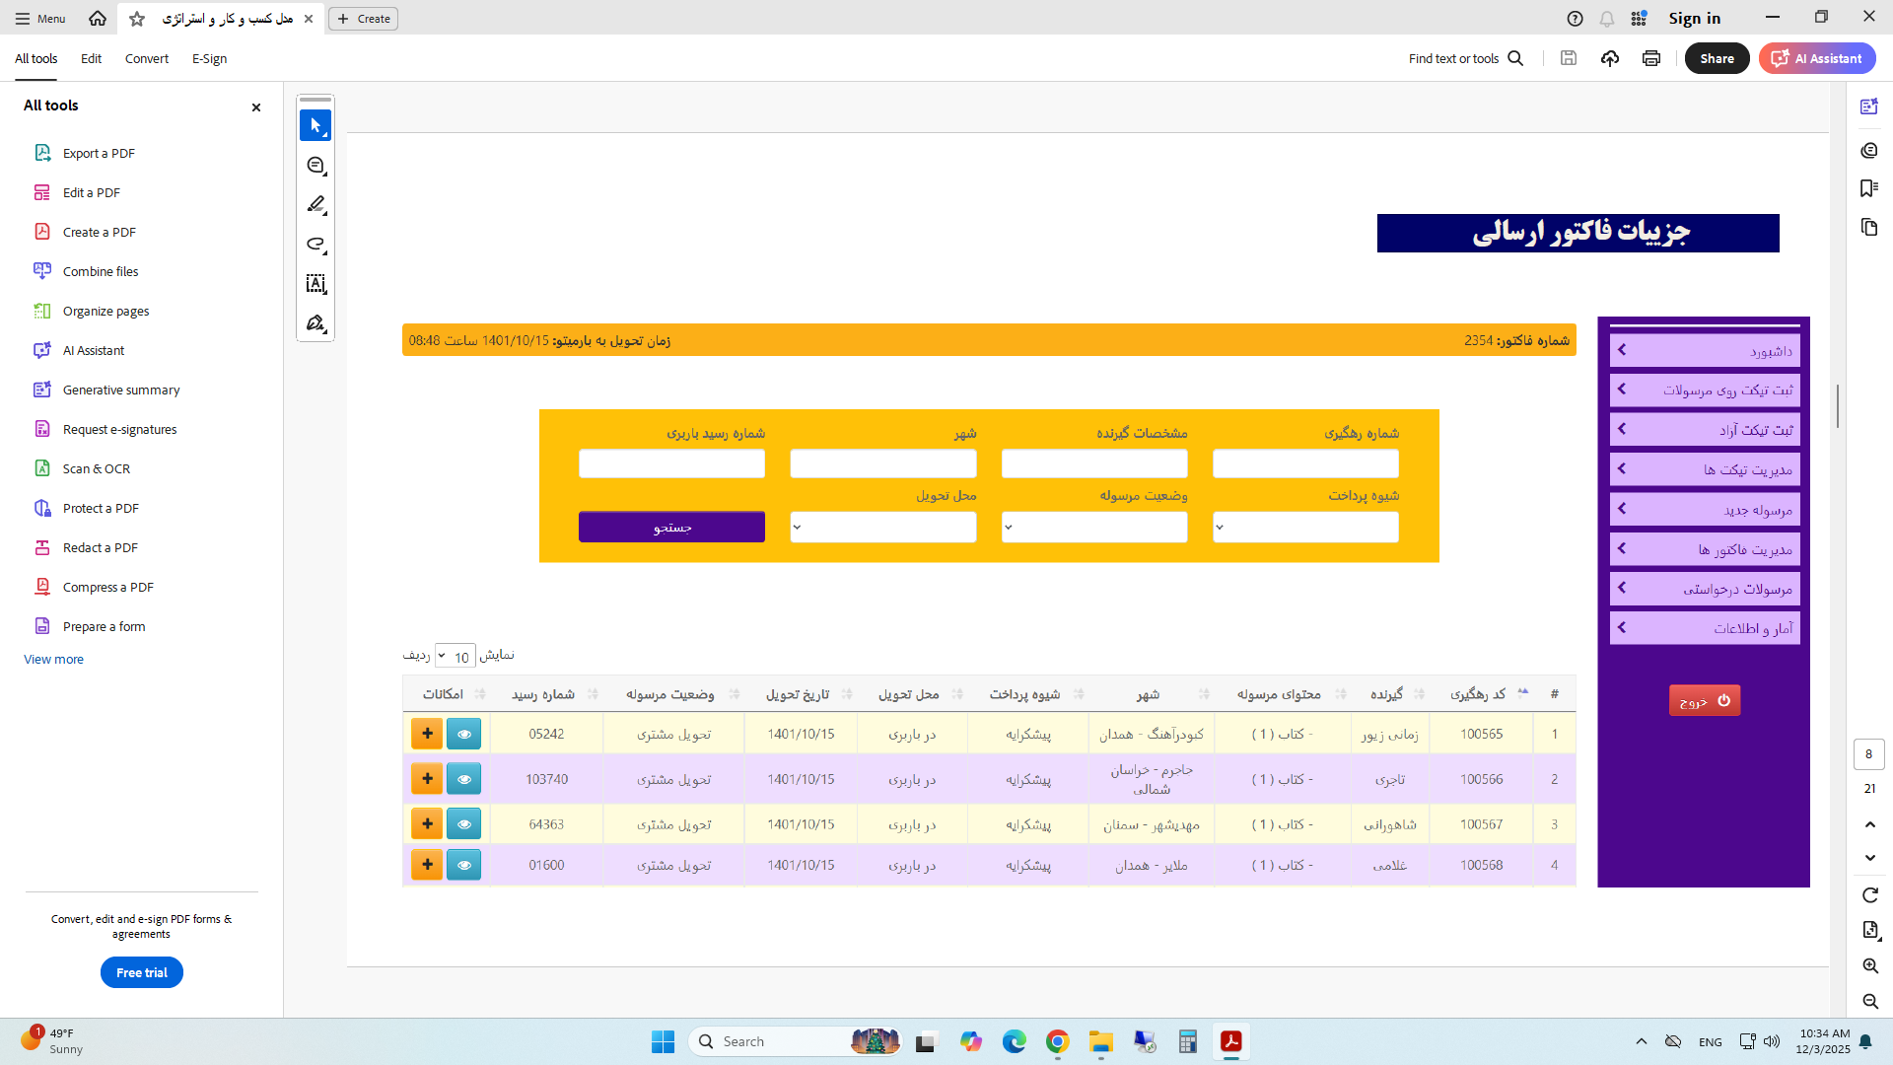
Task: Open the Menu hamburger button
Action: click(39, 19)
